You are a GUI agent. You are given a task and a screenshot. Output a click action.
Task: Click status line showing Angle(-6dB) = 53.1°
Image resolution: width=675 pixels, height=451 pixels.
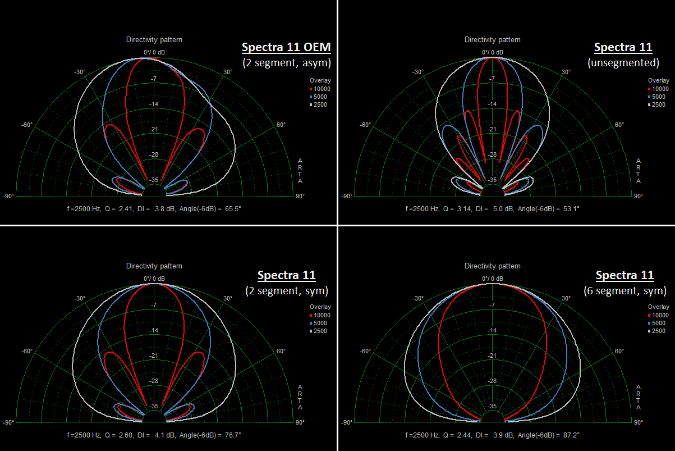coord(492,208)
